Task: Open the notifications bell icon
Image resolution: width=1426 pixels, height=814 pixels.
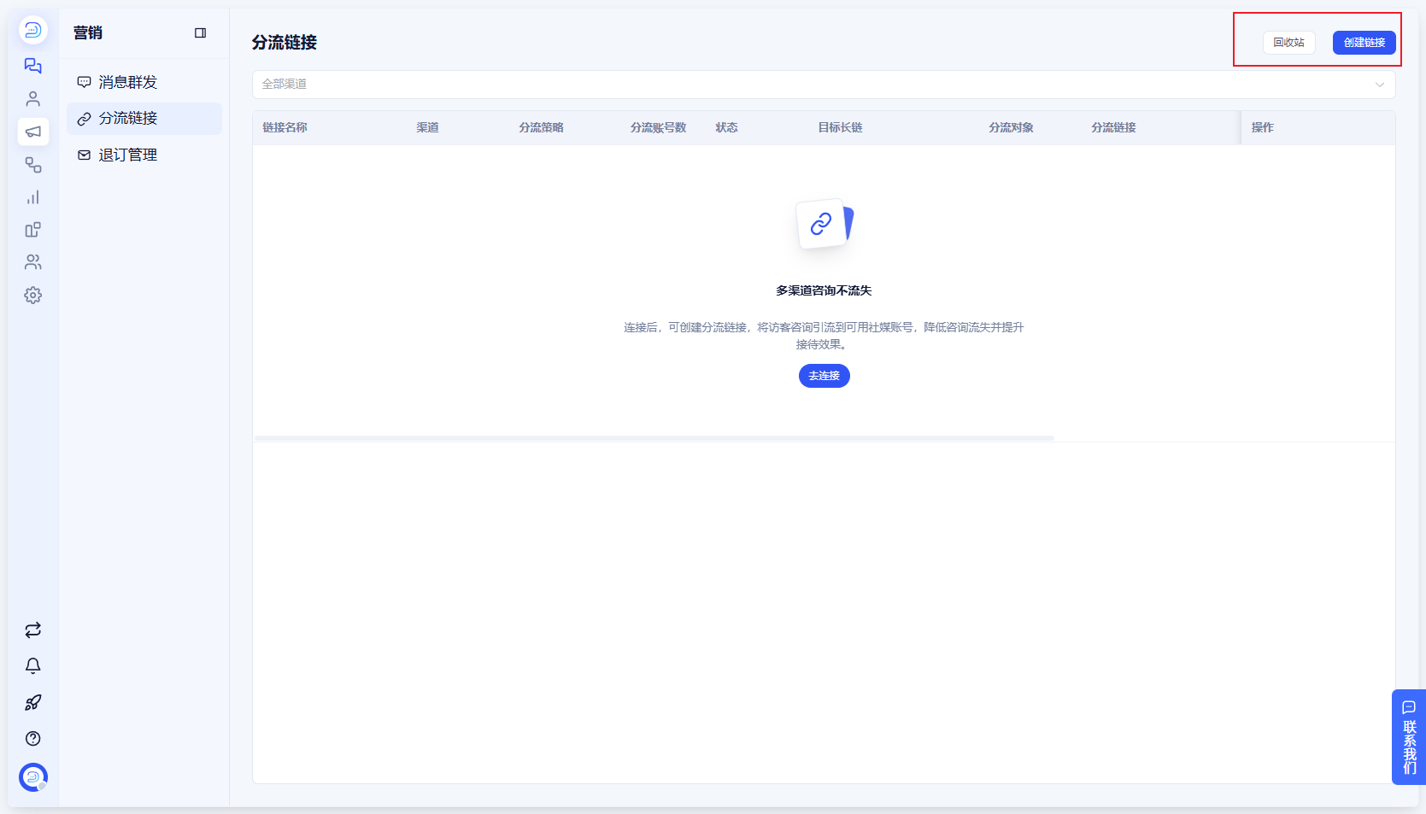Action: 32,666
